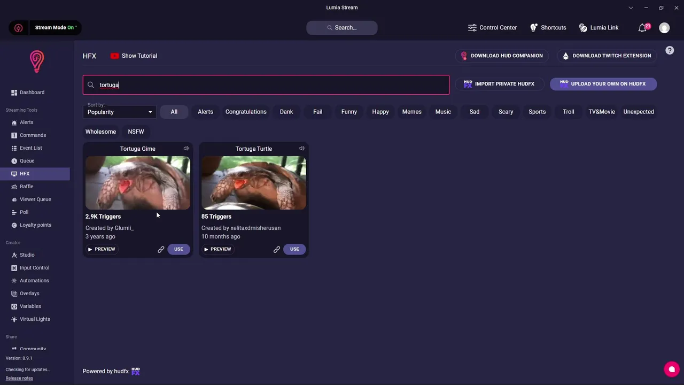
Task: Filter by Funny category
Action: (349, 112)
